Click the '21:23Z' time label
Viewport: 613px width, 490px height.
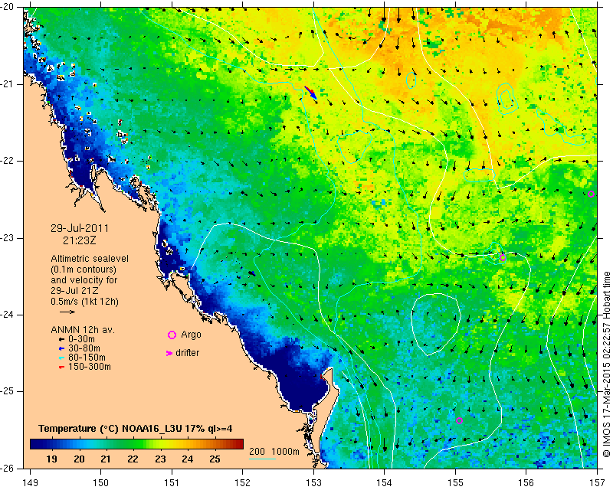click(x=80, y=240)
